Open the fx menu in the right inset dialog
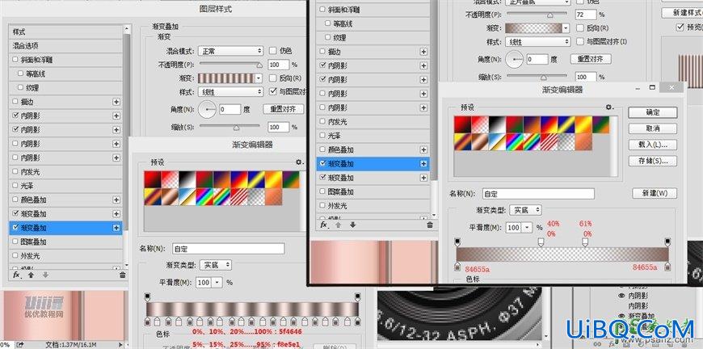Image resolution: width=703 pixels, height=349 pixels. pos(324,225)
